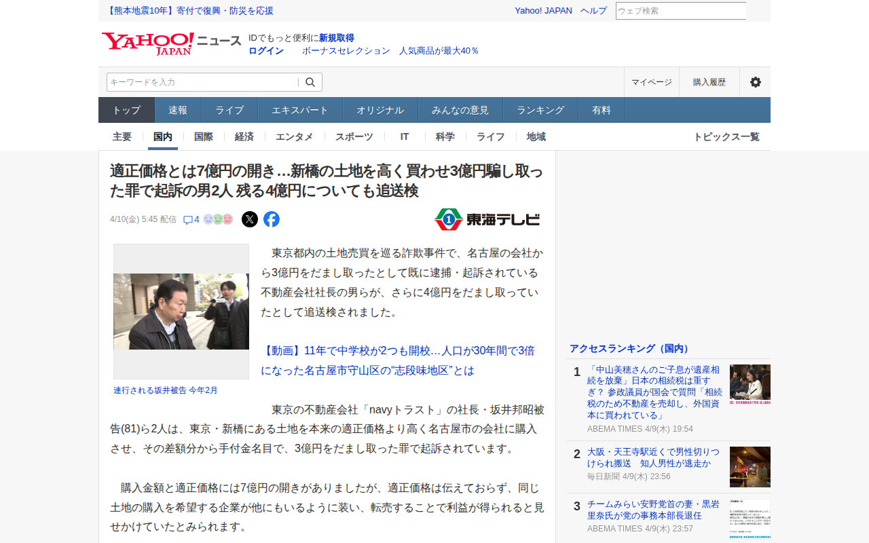Open ranking article 大阪・天王寺駅近くで男性切りつけ
The height and width of the screenshot is (543, 869).
tap(654, 457)
